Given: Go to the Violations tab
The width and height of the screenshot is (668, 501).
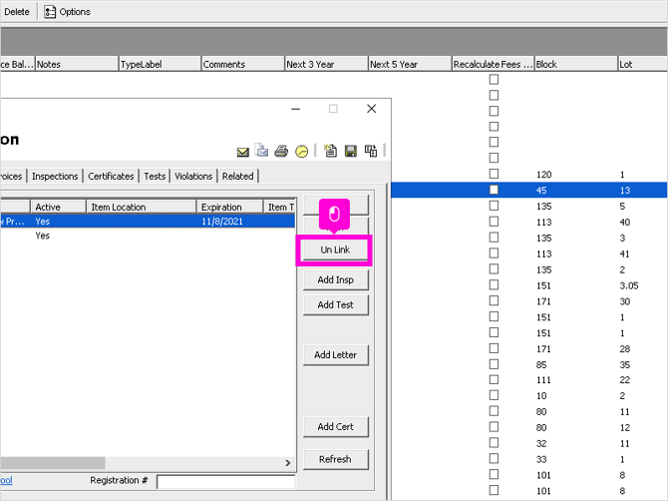Looking at the screenshot, I should coord(193,176).
